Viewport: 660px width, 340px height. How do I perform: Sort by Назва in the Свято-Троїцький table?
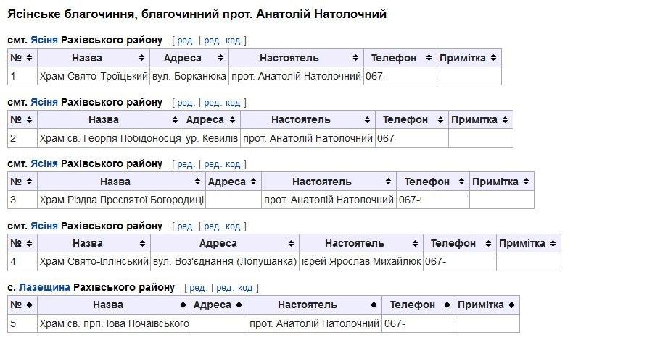pyautogui.click(x=94, y=58)
